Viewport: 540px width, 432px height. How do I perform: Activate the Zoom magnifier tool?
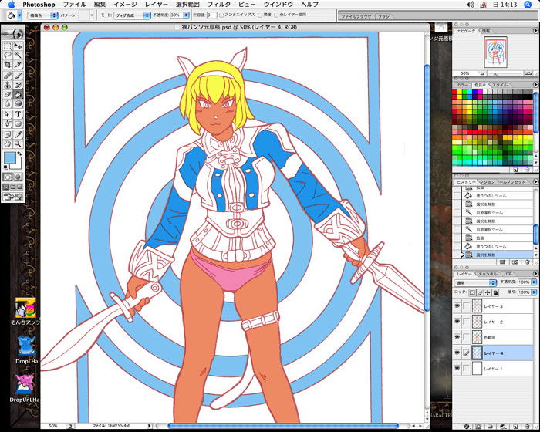18,143
